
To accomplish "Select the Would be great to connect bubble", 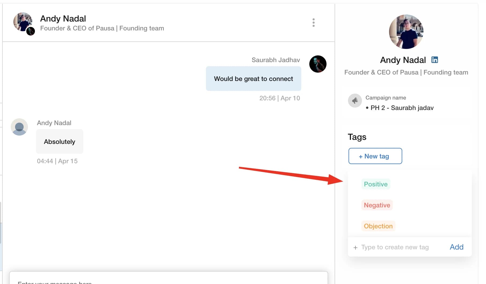I will pyautogui.click(x=253, y=79).
